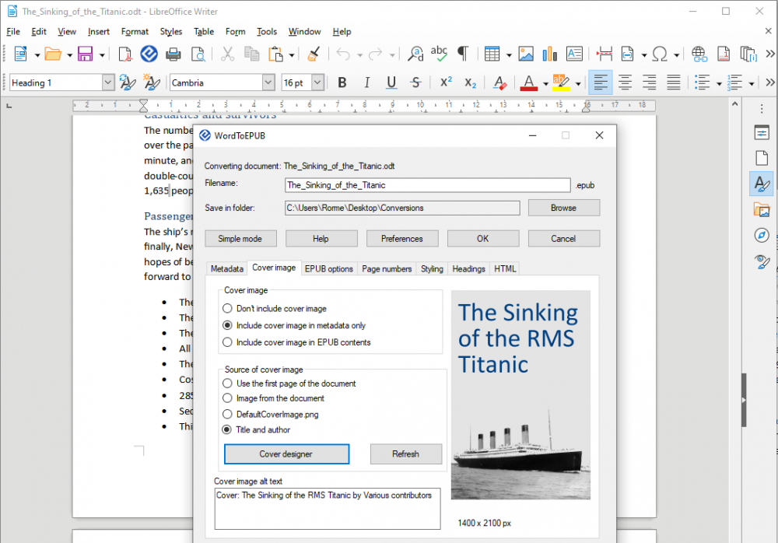Switch to the Headings tab
This screenshot has height=543, width=778.
468,268
